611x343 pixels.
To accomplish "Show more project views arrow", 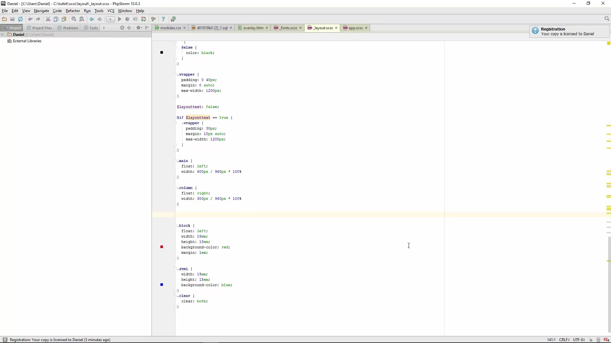I will [104, 28].
